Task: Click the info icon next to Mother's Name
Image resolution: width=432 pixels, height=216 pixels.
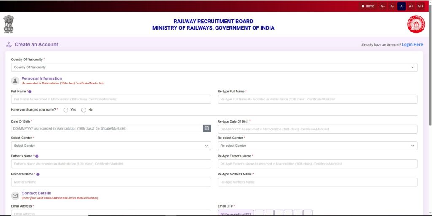Action: 38,174
